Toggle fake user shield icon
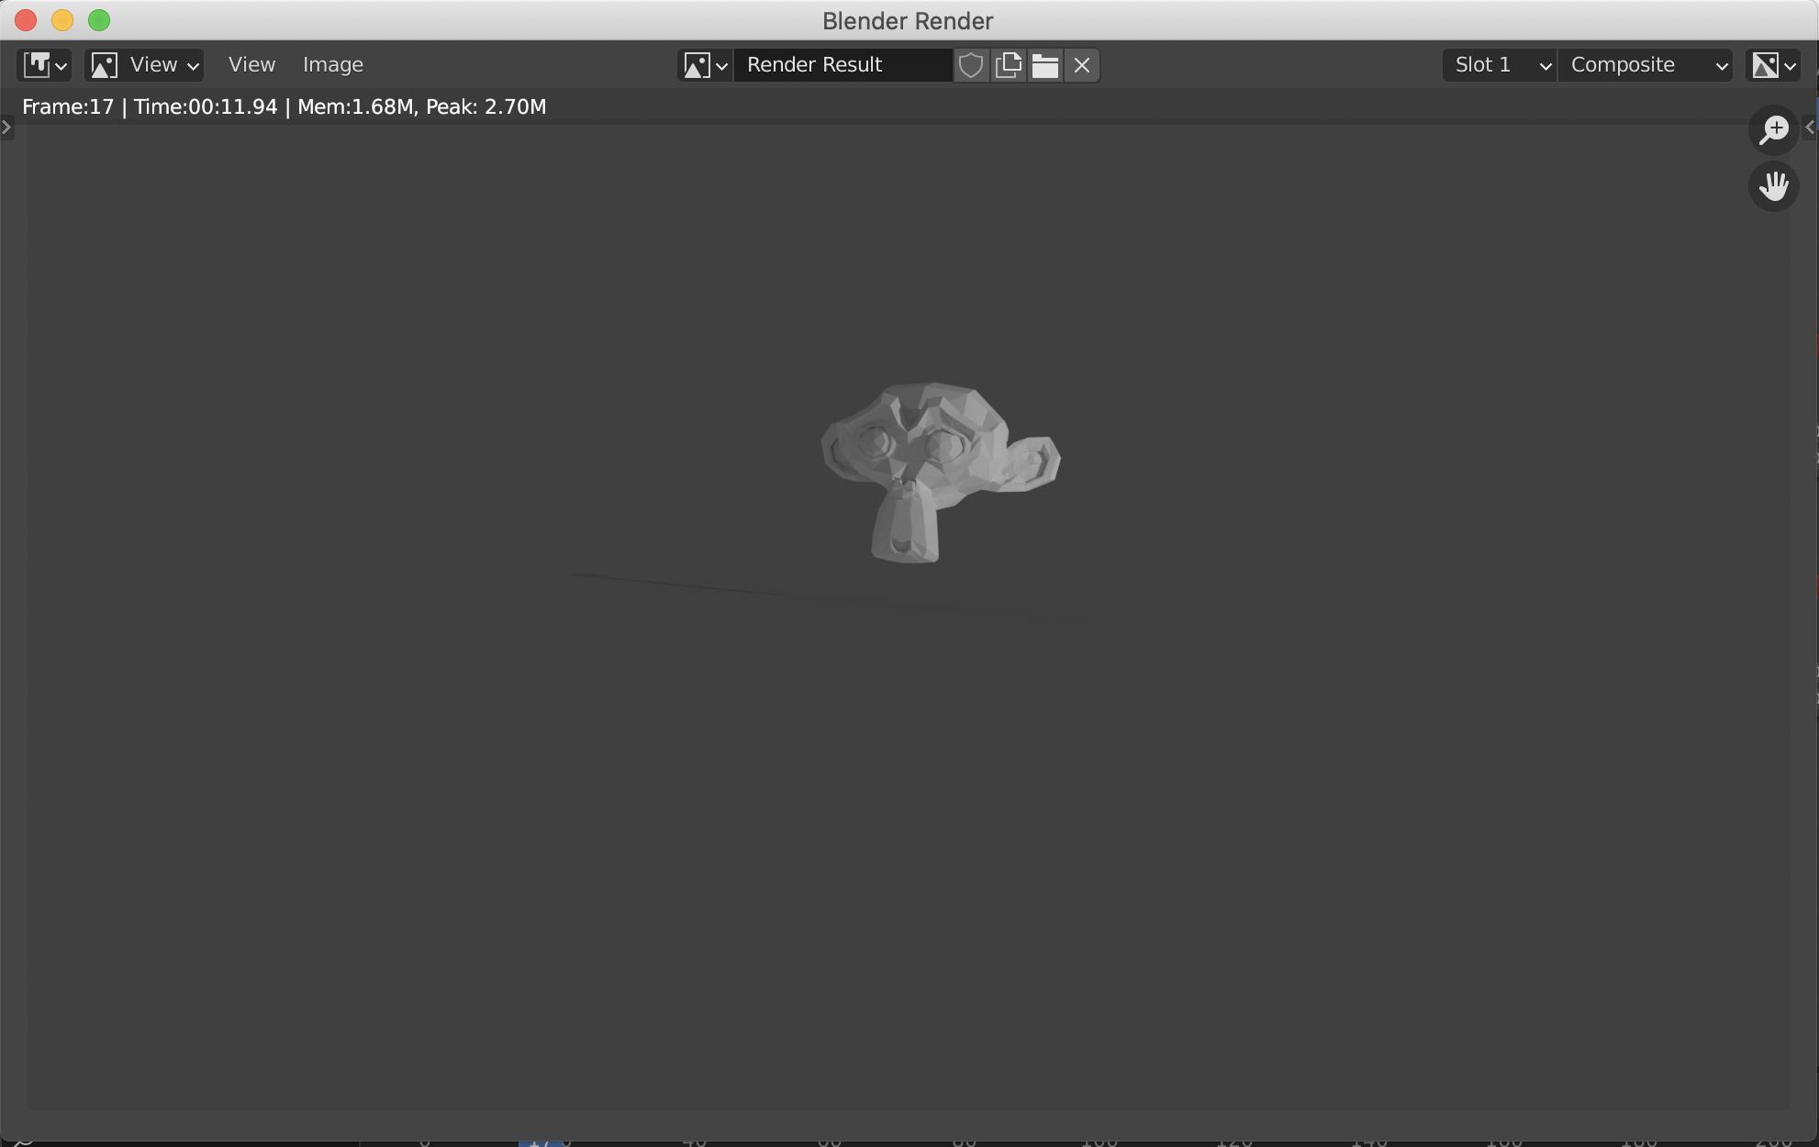The height and width of the screenshot is (1147, 1819). (x=971, y=65)
